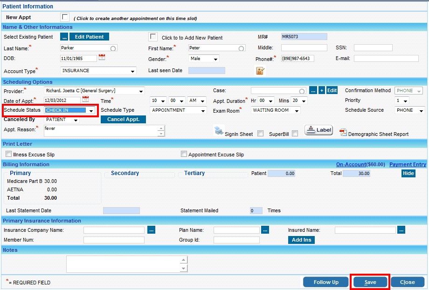Screen dimensions: 429x290
Task: Open the Payment Entry link
Action: pyautogui.click(x=408, y=164)
